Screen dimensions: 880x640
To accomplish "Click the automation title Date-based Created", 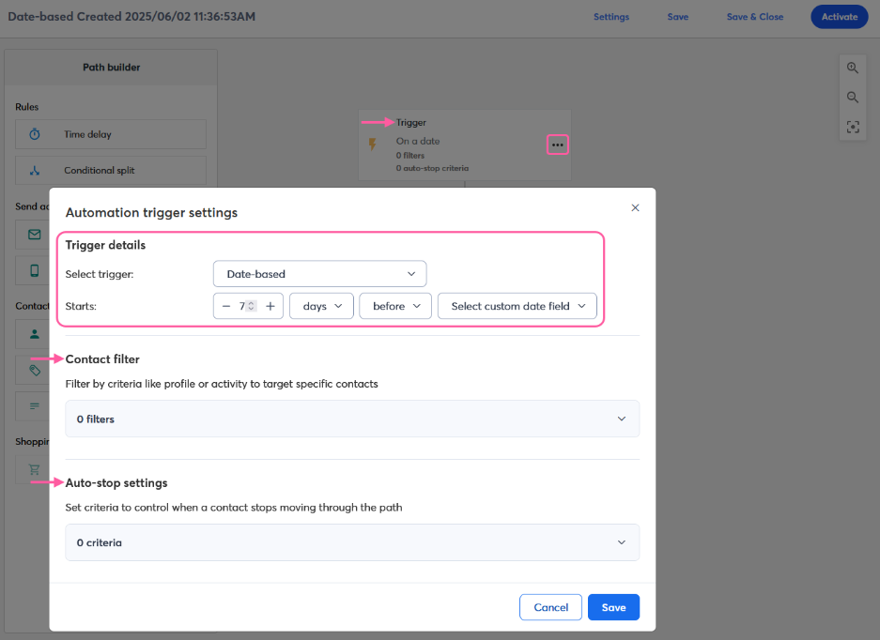I will pyautogui.click(x=131, y=16).
